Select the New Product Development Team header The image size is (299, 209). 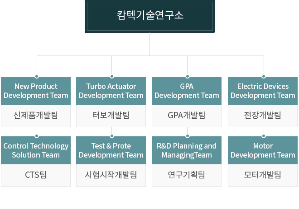(36, 91)
